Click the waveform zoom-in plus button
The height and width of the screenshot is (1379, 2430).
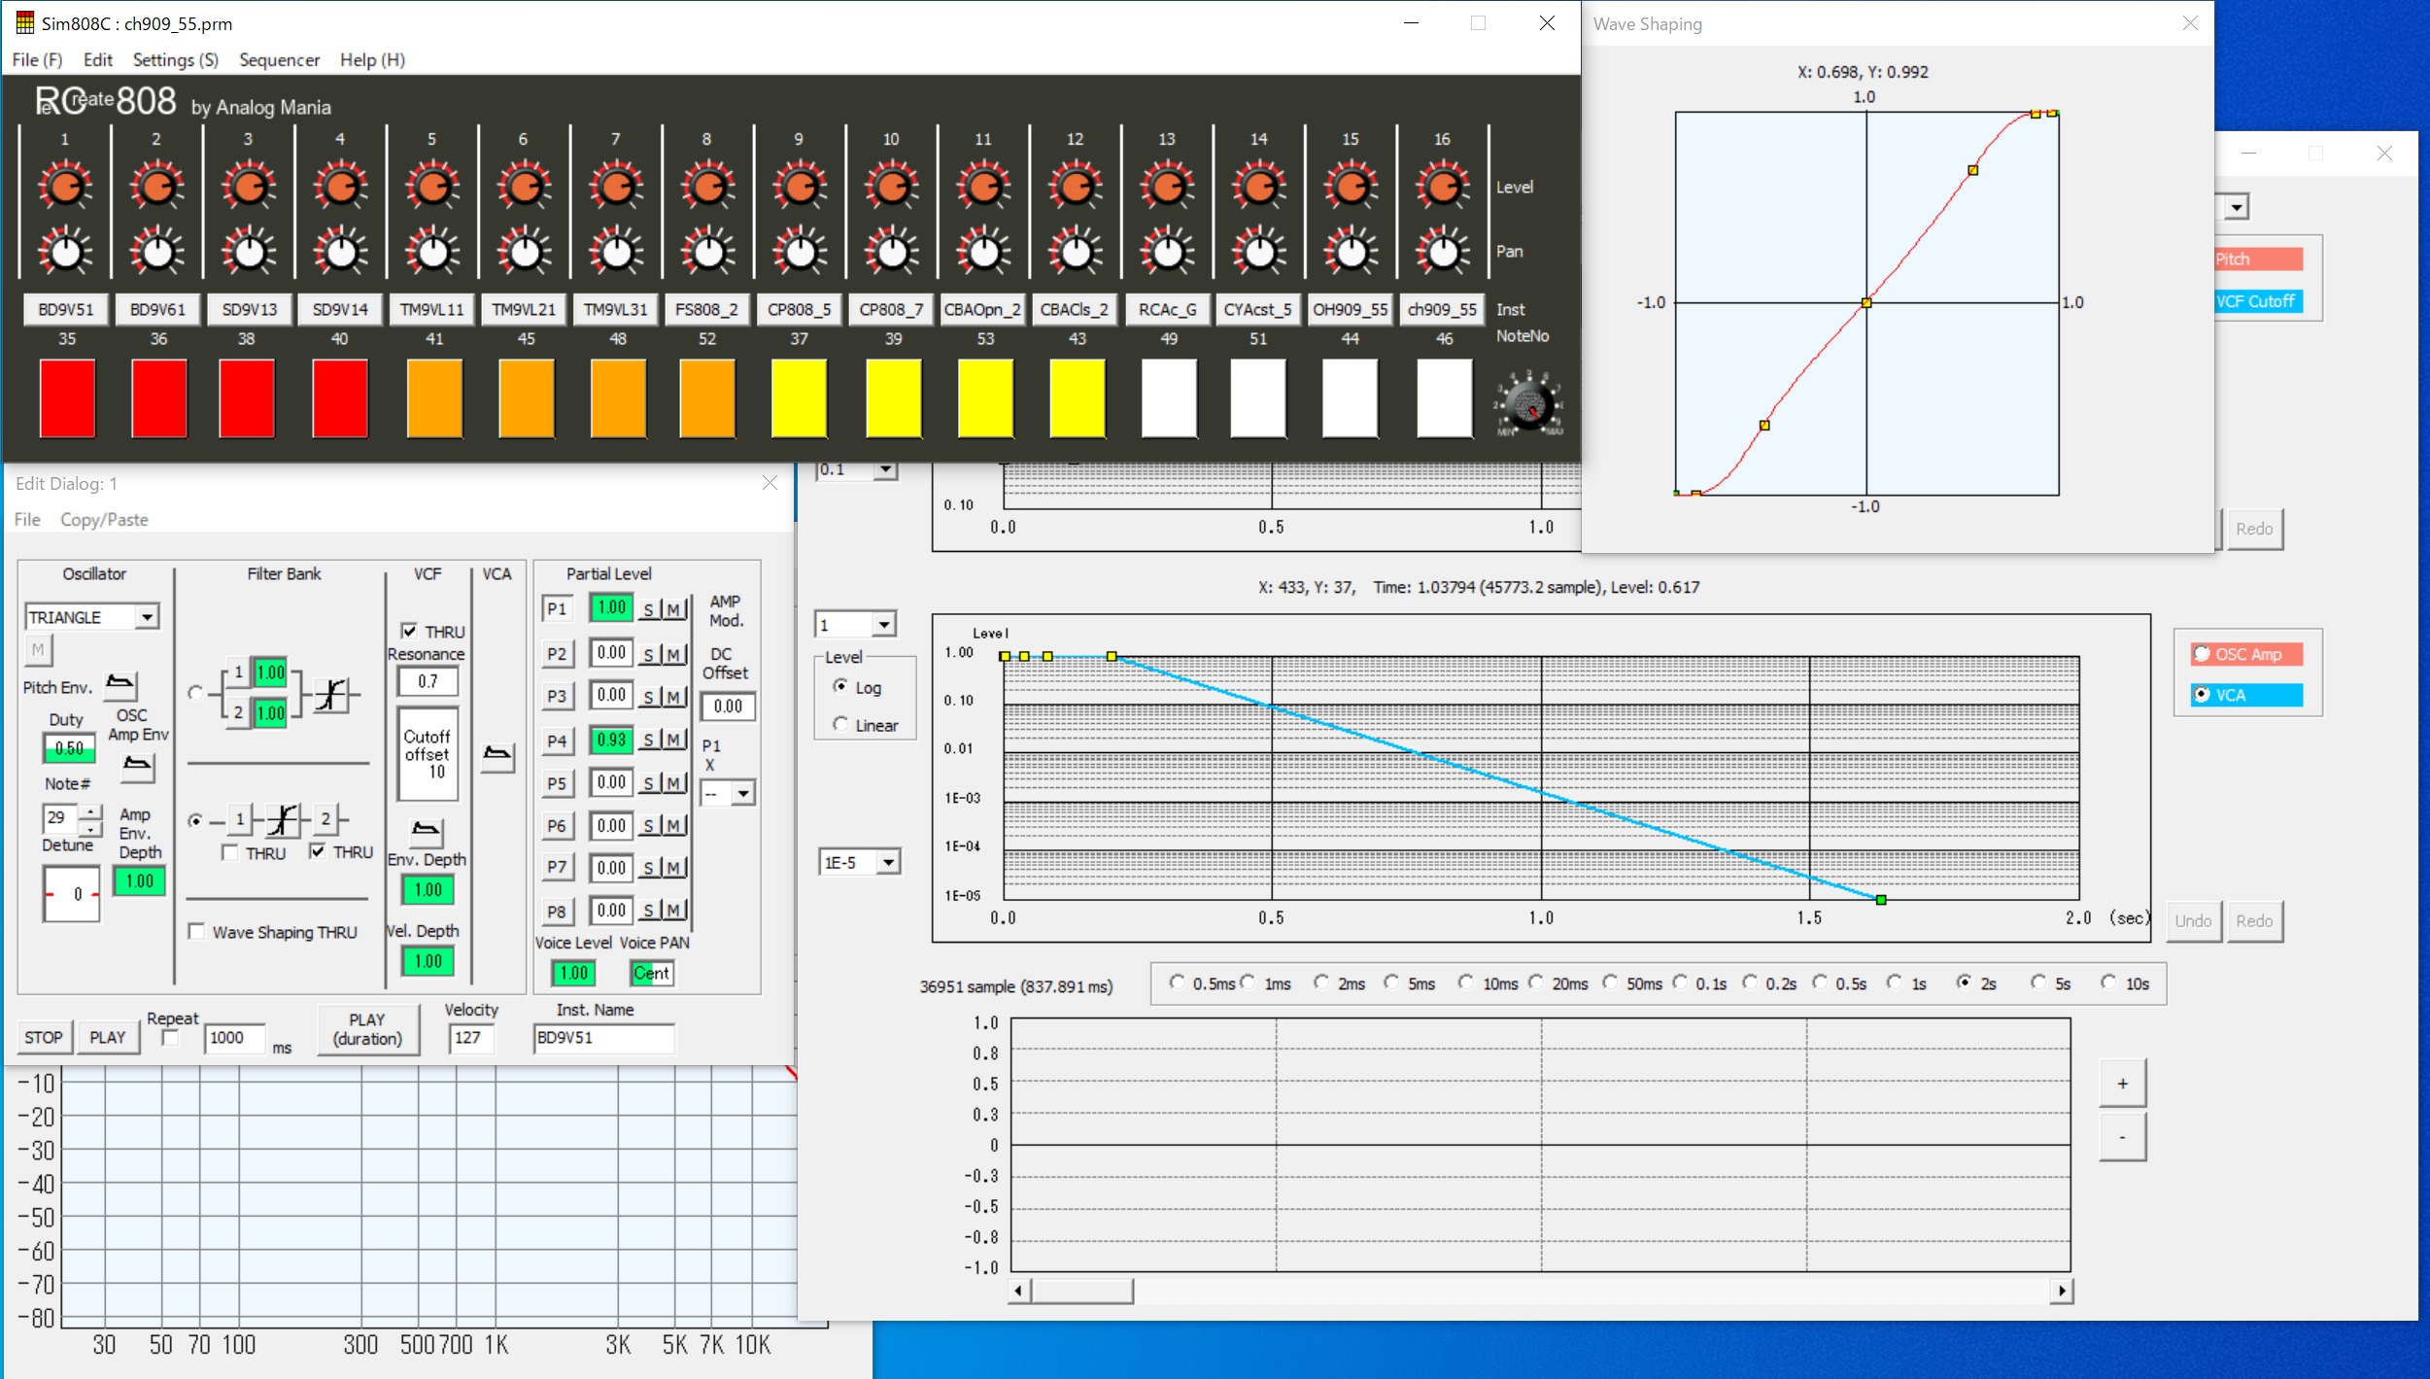pos(2123,1083)
